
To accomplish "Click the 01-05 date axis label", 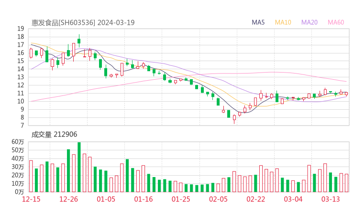I will [x=106, y=199].
